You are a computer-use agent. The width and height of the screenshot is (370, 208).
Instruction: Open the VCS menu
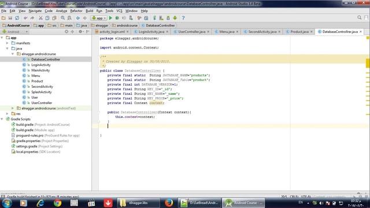pos(120,11)
